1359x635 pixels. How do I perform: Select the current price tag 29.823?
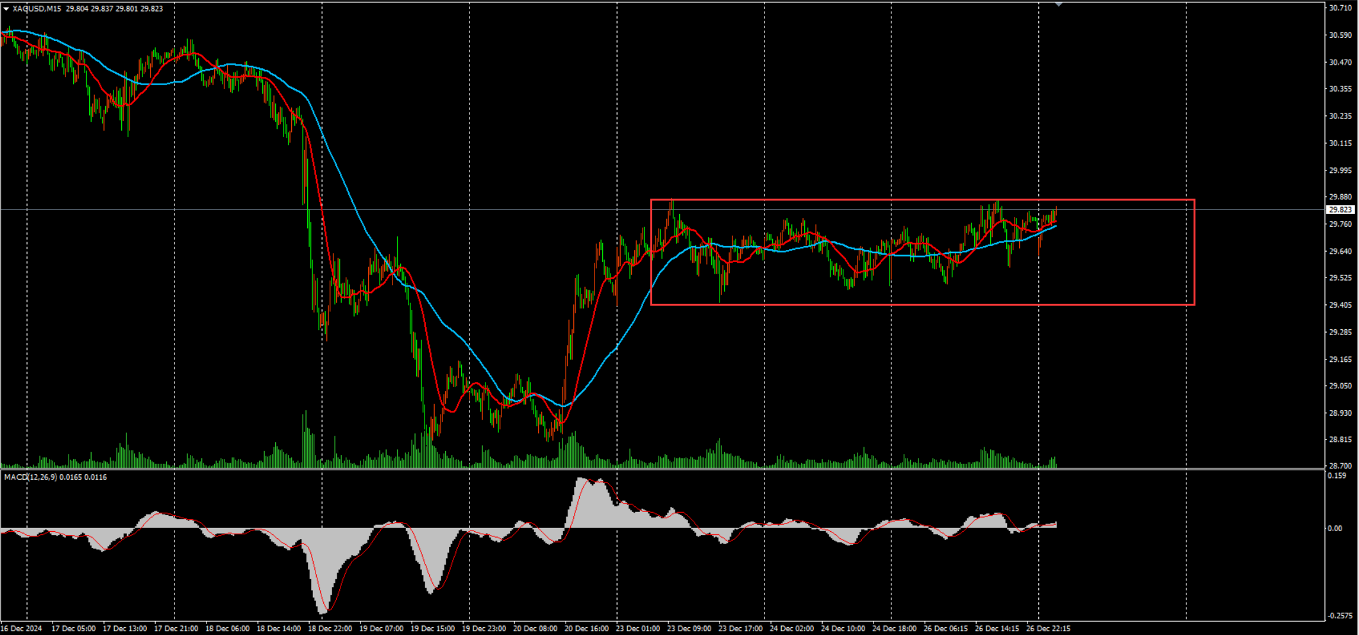[x=1340, y=210]
